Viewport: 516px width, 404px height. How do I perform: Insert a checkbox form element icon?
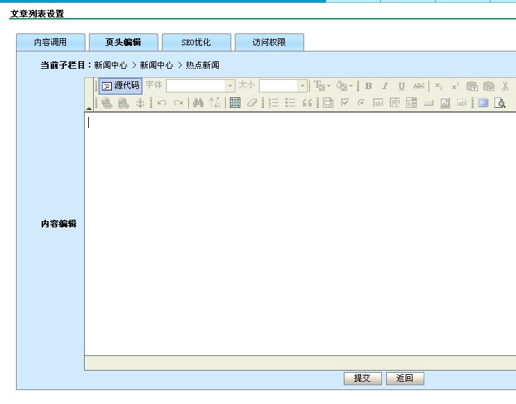(344, 103)
